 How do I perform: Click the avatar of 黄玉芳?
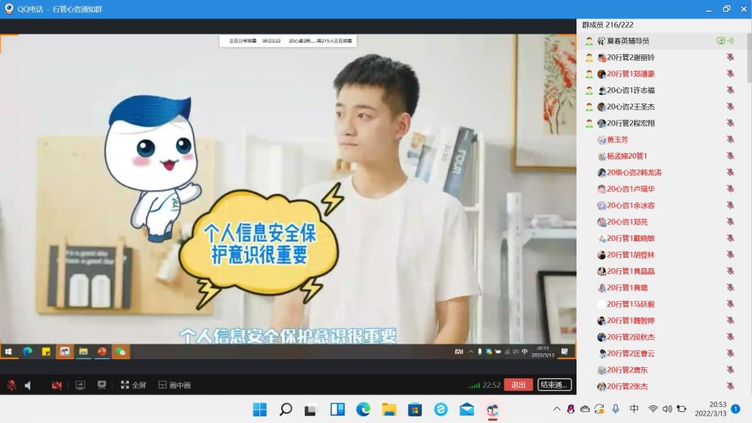[x=601, y=140]
